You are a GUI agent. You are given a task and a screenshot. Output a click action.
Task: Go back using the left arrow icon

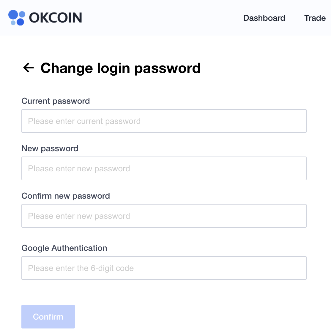pos(29,68)
